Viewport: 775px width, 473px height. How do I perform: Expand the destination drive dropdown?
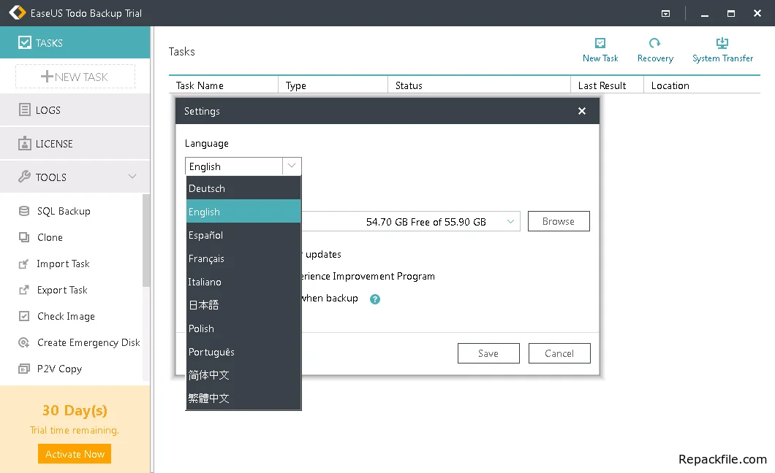point(510,221)
